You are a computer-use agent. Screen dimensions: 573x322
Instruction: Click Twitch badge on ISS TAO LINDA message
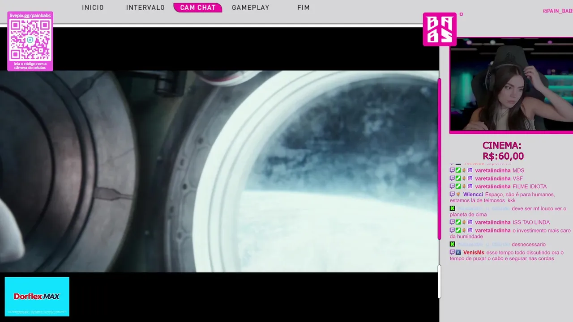(x=452, y=222)
